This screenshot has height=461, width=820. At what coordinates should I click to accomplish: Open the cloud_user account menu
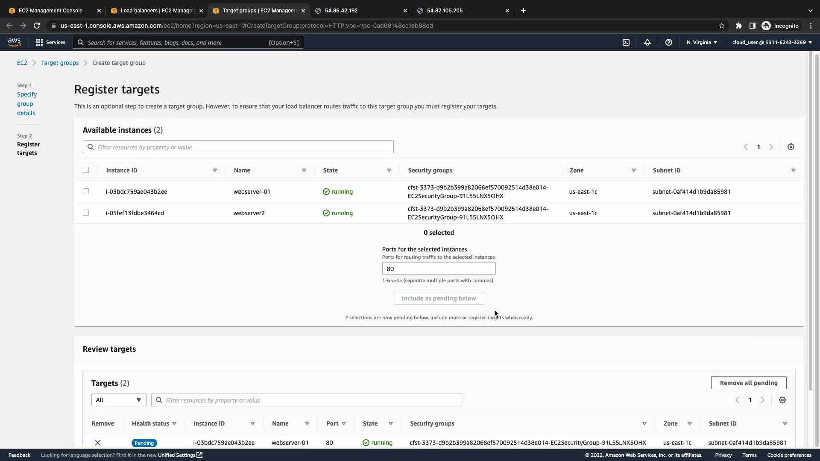(772, 42)
